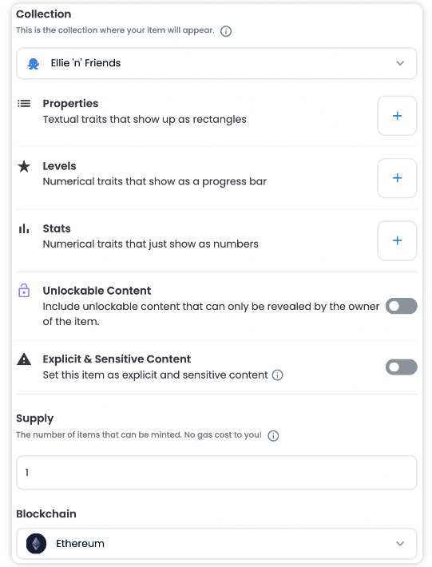Add a new Stats trait
Image resolution: width=432 pixels, height=567 pixels.
397,240
